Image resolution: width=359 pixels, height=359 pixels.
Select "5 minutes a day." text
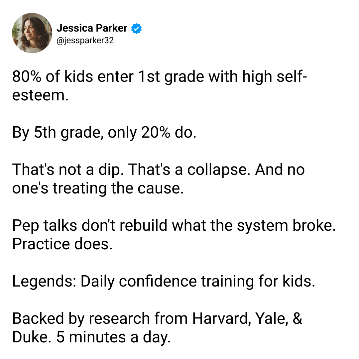point(114,338)
